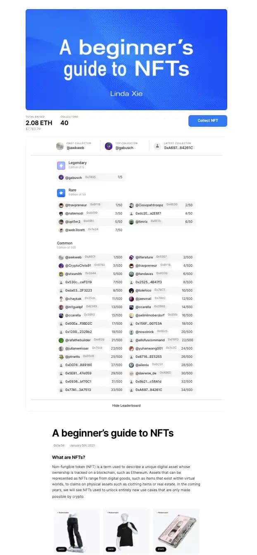The height and width of the screenshot is (555, 257).
Task: Click @ptrwtts avatar icon
Action: click(x=61, y=357)
